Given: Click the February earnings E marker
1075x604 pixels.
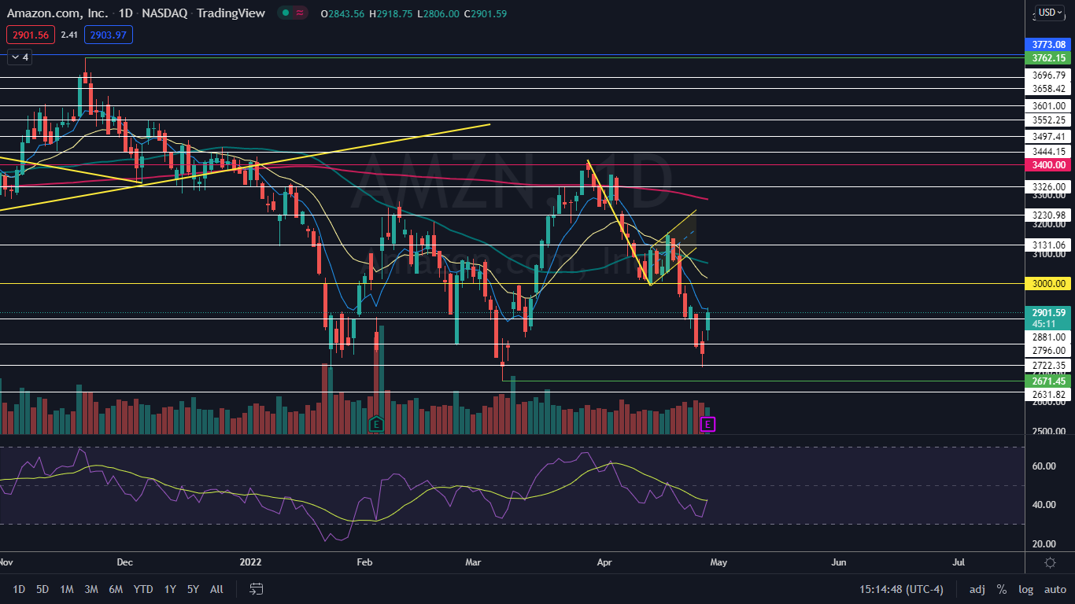Looking at the screenshot, I should click(x=376, y=425).
